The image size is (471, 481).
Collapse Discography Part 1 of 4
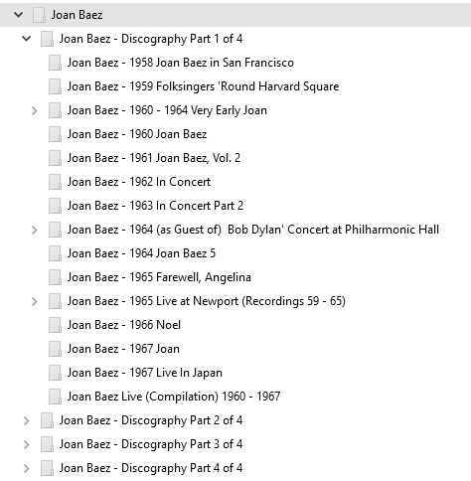point(27,39)
